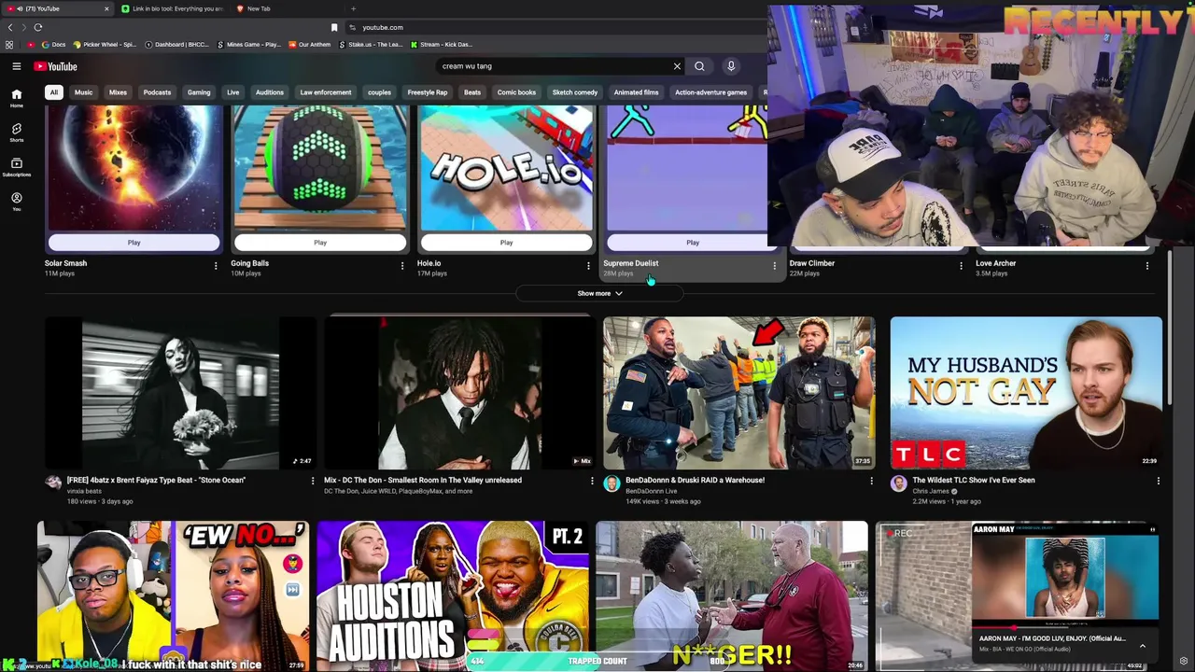Open the Stone Ocean type beat thumbnail
The width and height of the screenshot is (1195, 672).
coord(180,393)
